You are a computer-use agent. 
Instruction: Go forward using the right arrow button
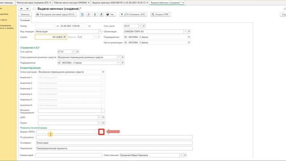pos(27,9)
